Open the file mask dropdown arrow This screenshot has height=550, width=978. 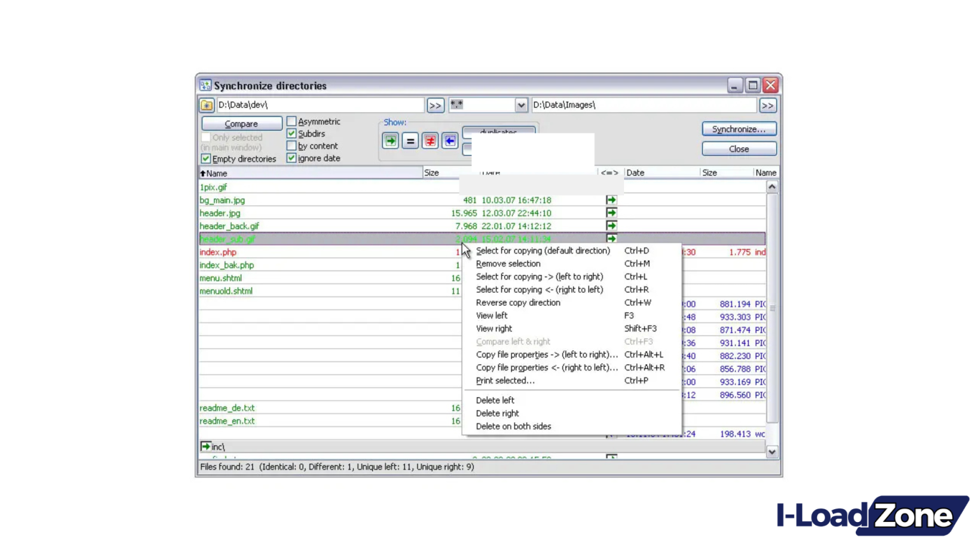(521, 105)
